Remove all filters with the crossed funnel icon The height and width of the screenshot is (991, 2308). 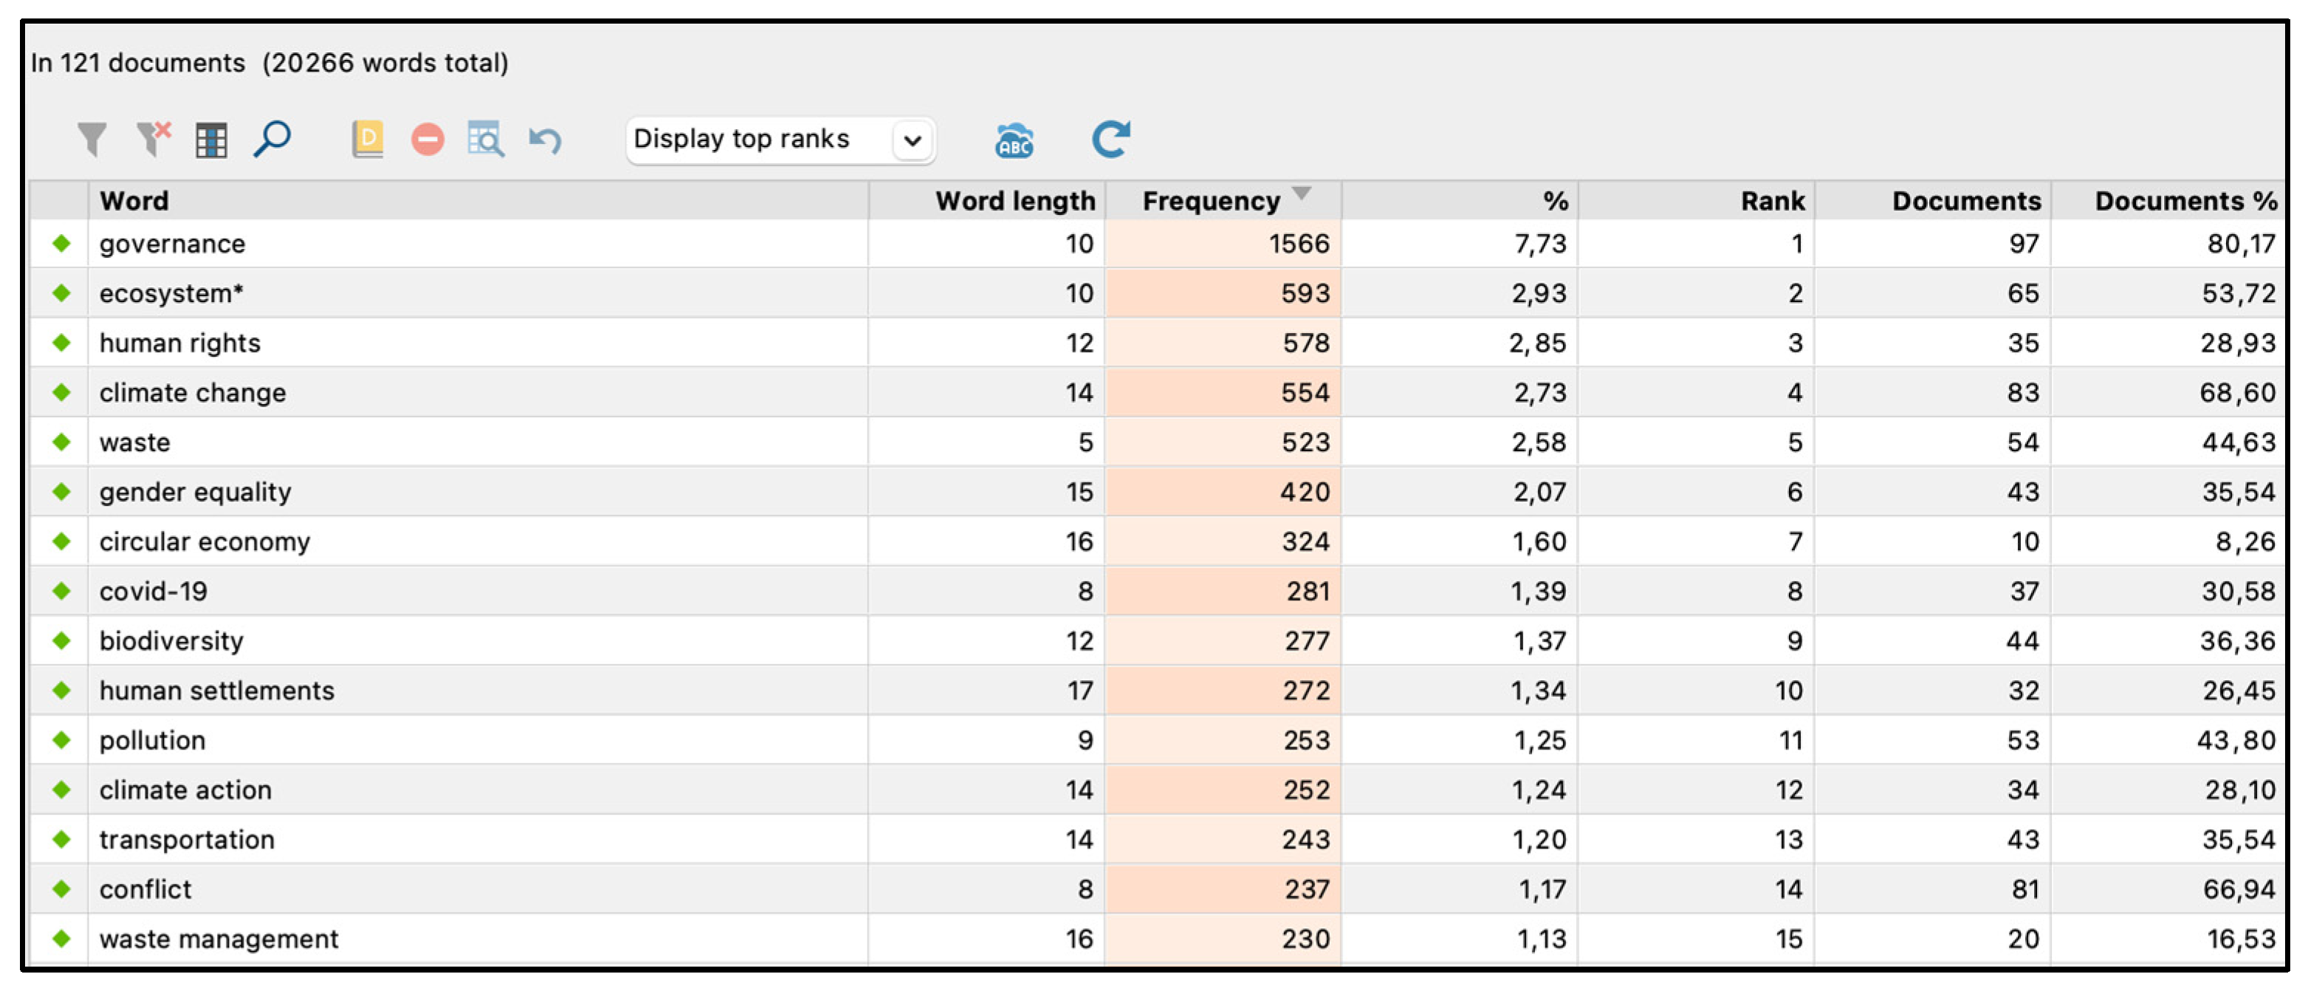(154, 139)
